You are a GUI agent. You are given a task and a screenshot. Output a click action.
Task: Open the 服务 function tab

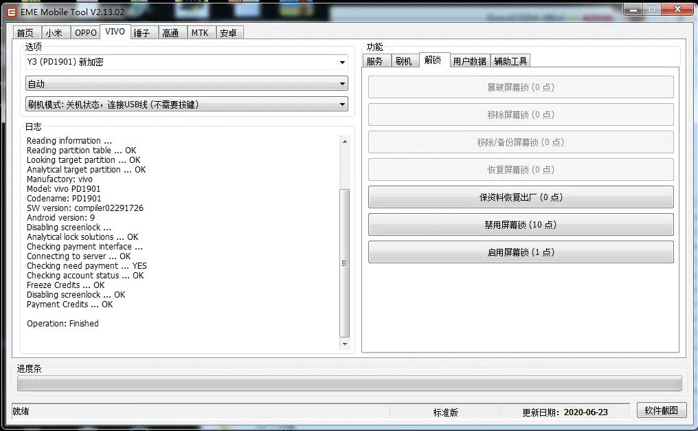coord(376,61)
